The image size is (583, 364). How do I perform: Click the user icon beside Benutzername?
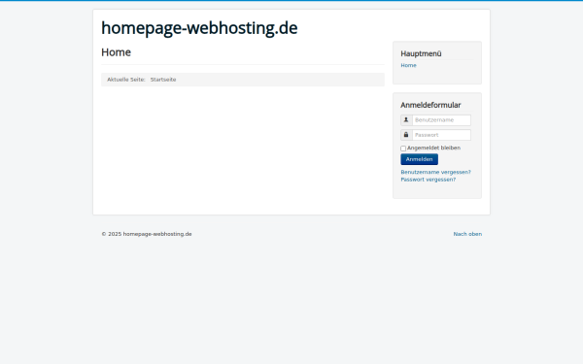coord(406,120)
